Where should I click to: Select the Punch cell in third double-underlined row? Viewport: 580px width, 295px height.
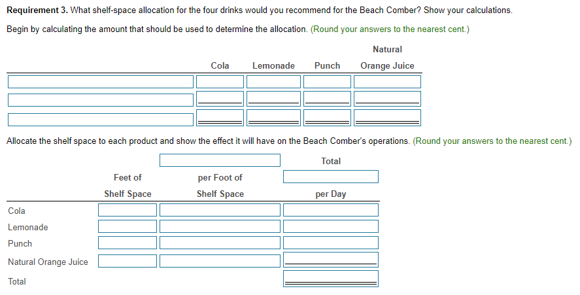point(328,118)
